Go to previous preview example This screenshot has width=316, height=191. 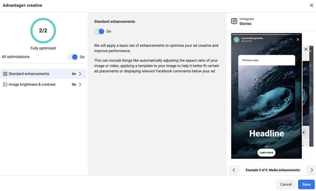click(x=234, y=170)
